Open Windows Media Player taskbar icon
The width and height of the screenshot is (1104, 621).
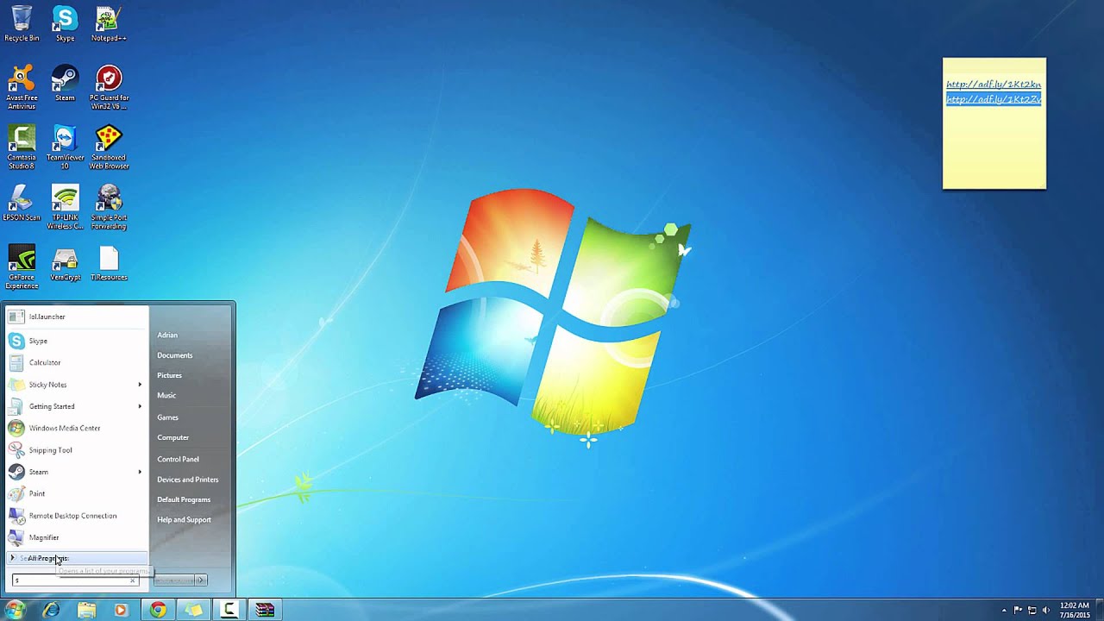[121, 610]
